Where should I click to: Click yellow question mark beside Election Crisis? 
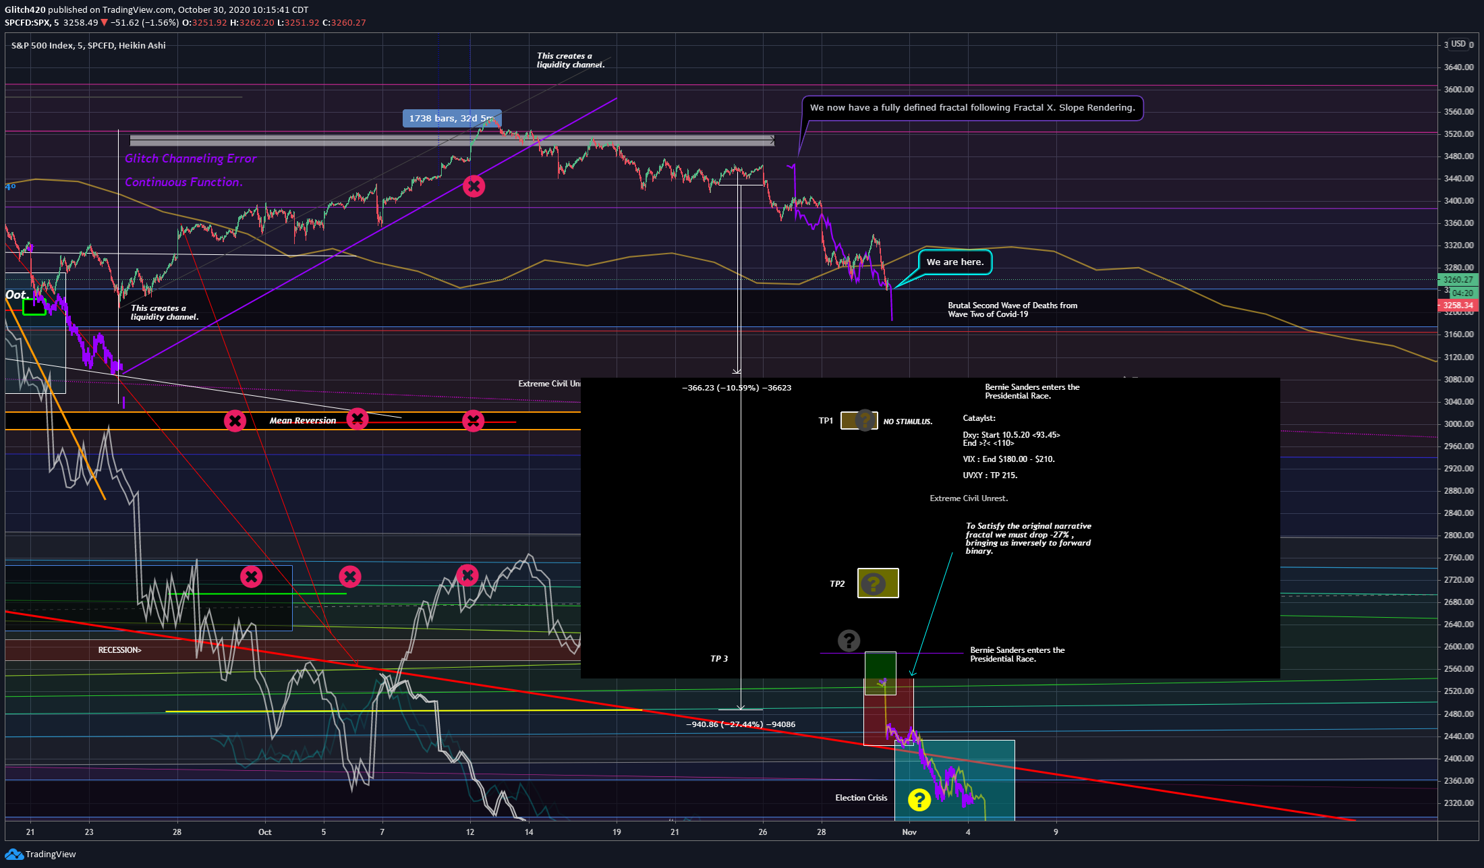tap(919, 800)
